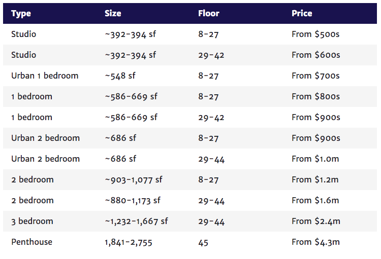Click the Floor column header
The image size is (381, 259).
[x=208, y=13]
